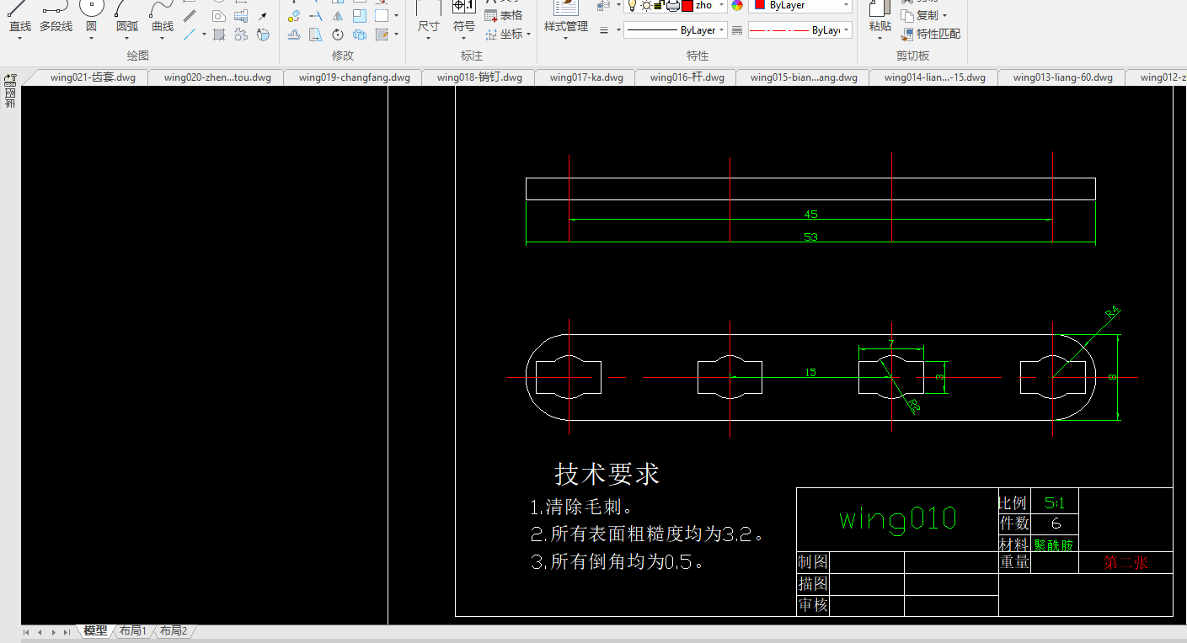Switch to the 布局1 layout tab
Screen dimensions: 1187x643
(133, 631)
